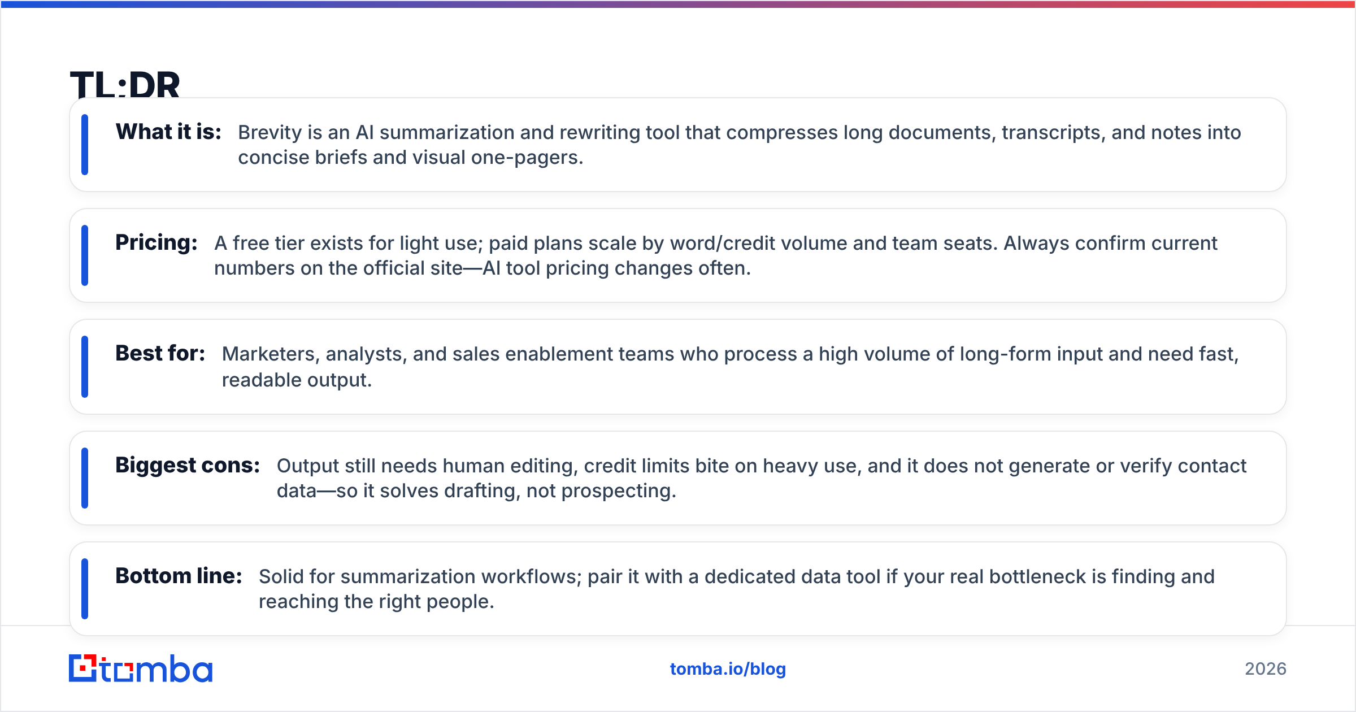Click the 'Biggest cons:' label
Screen dimensions: 1356x712
[188, 465]
